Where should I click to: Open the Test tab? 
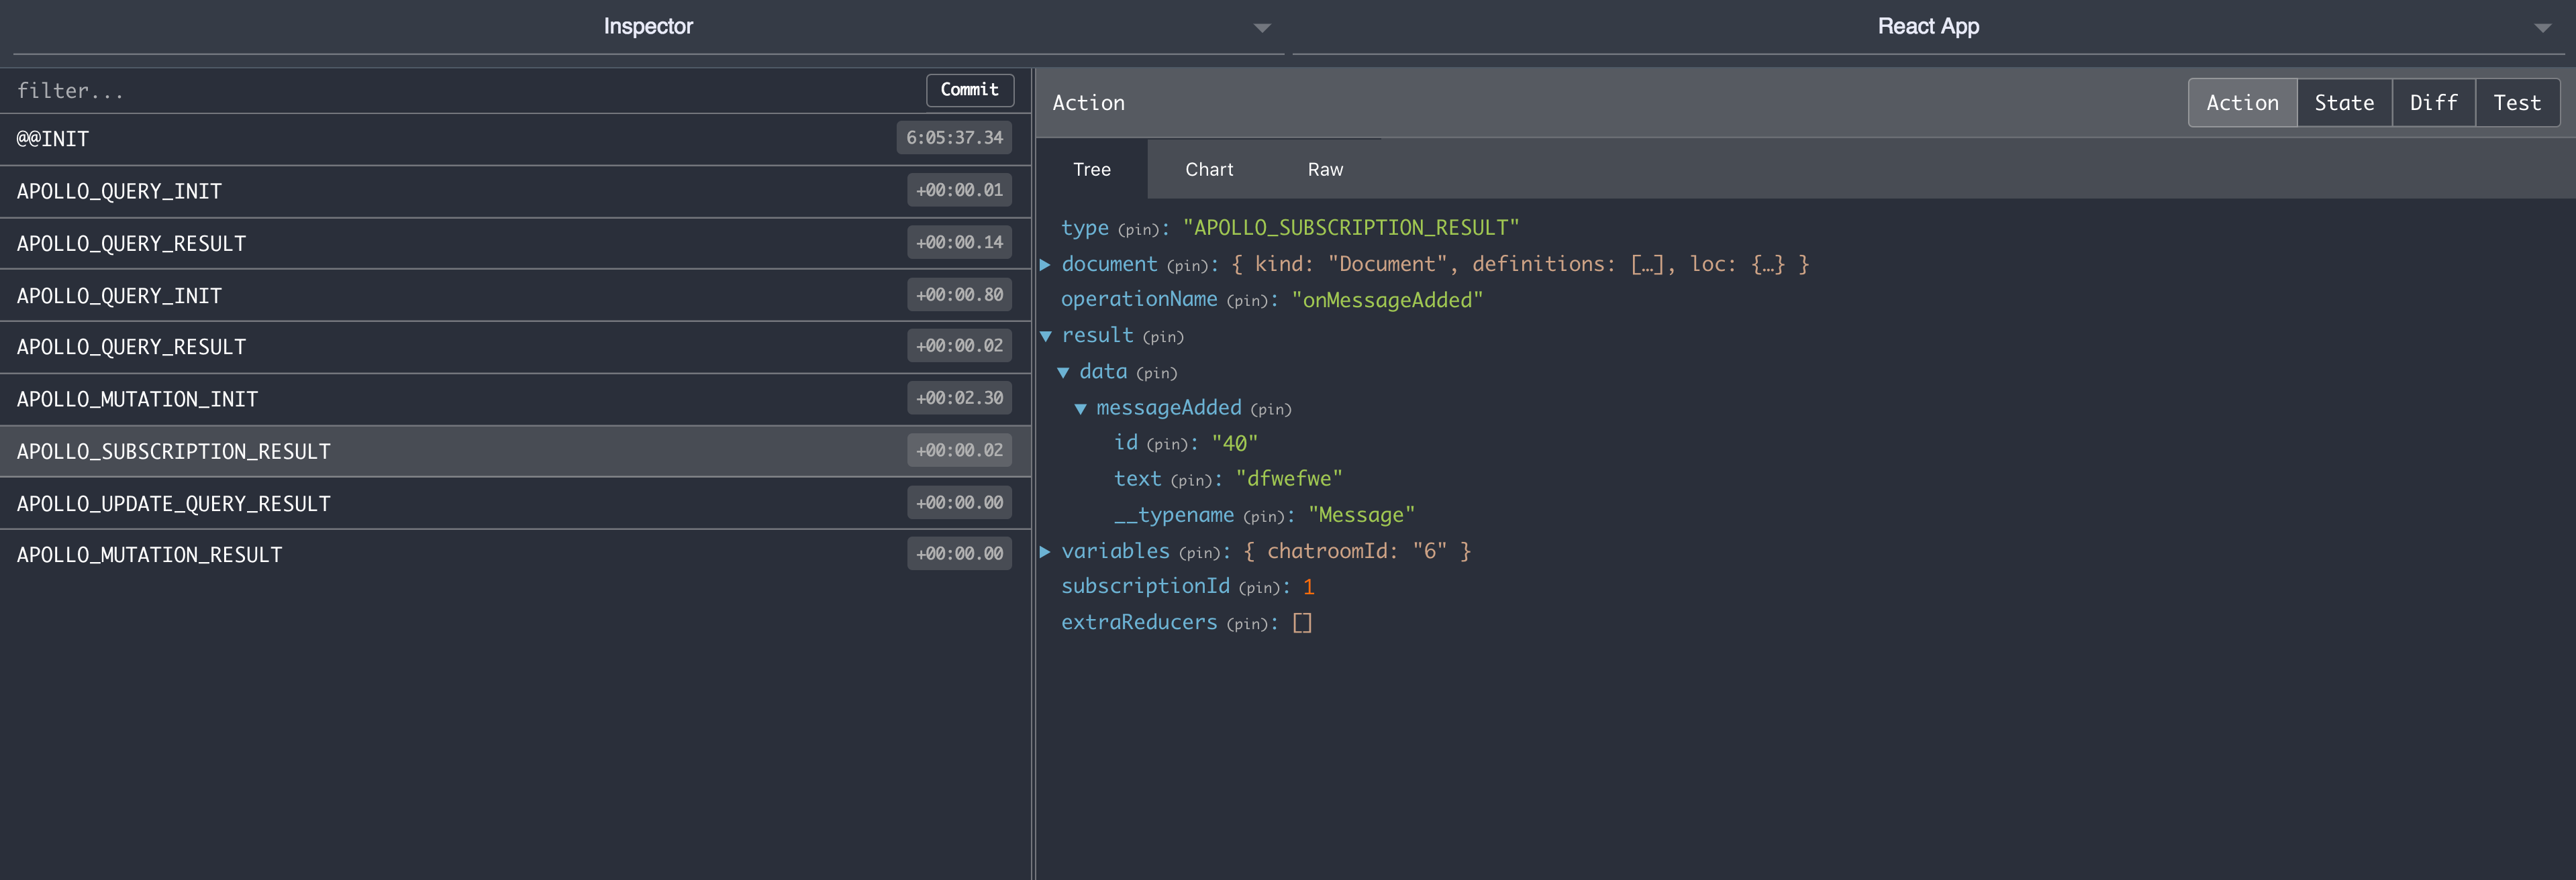[2516, 103]
